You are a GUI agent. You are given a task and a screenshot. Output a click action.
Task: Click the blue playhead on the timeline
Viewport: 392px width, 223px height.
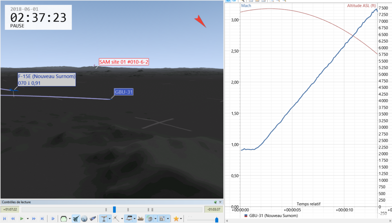click(x=114, y=210)
